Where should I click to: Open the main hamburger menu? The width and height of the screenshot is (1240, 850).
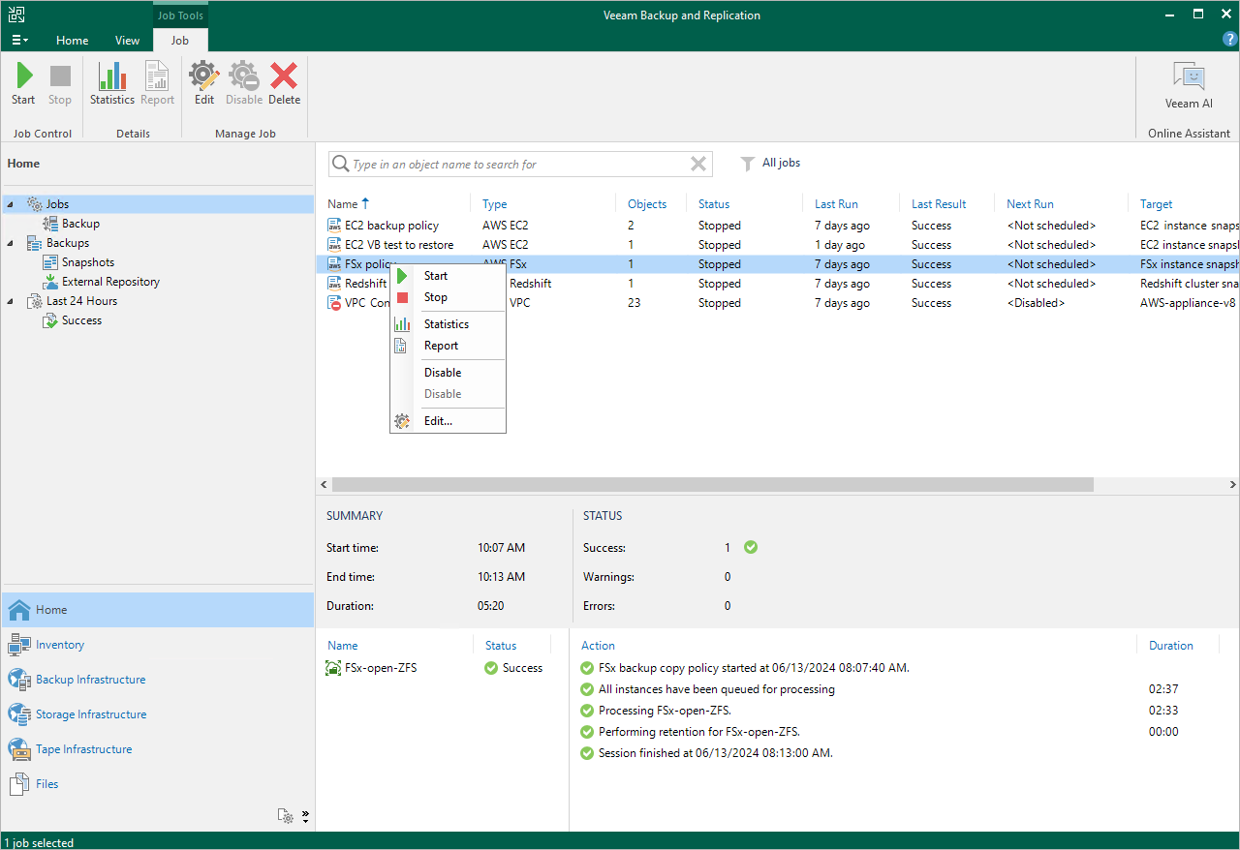coord(19,40)
